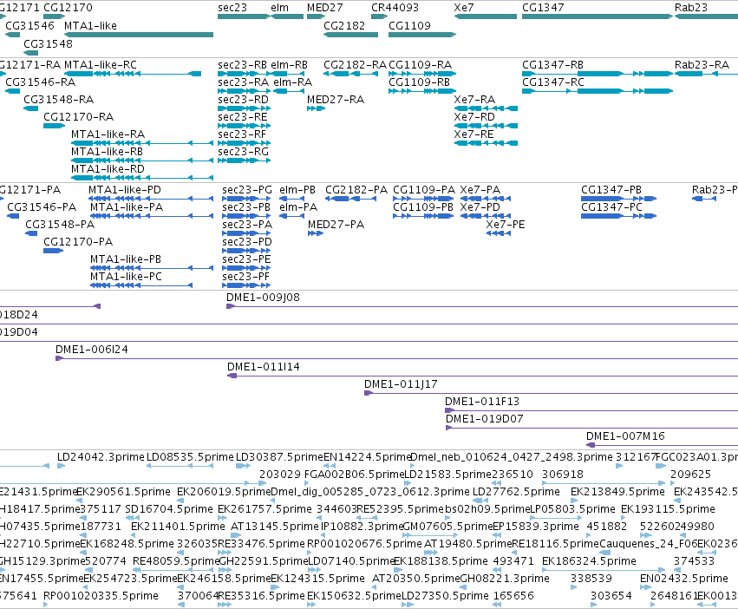Click transcript Xe7-RE

486,143
